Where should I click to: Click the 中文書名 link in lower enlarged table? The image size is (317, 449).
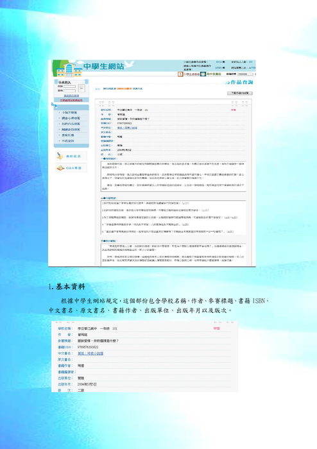[90, 353]
